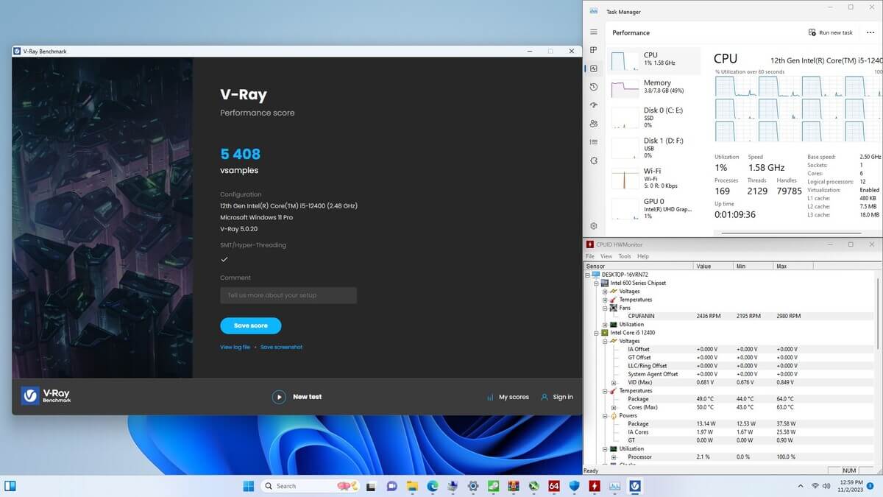This screenshot has height=497, width=883.
Task: Expand Cores (Max) temperature row
Action: (614, 407)
